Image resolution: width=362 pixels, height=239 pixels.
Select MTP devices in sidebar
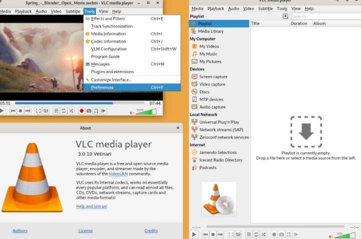(219, 99)
